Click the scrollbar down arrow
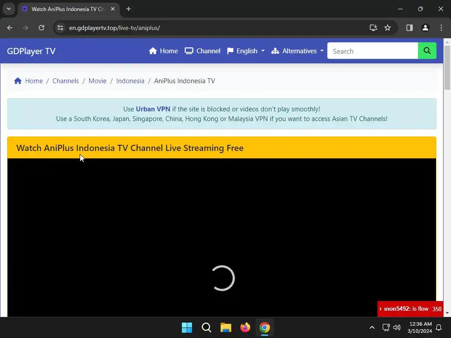Viewport: 451px width, 338px height. [447, 313]
